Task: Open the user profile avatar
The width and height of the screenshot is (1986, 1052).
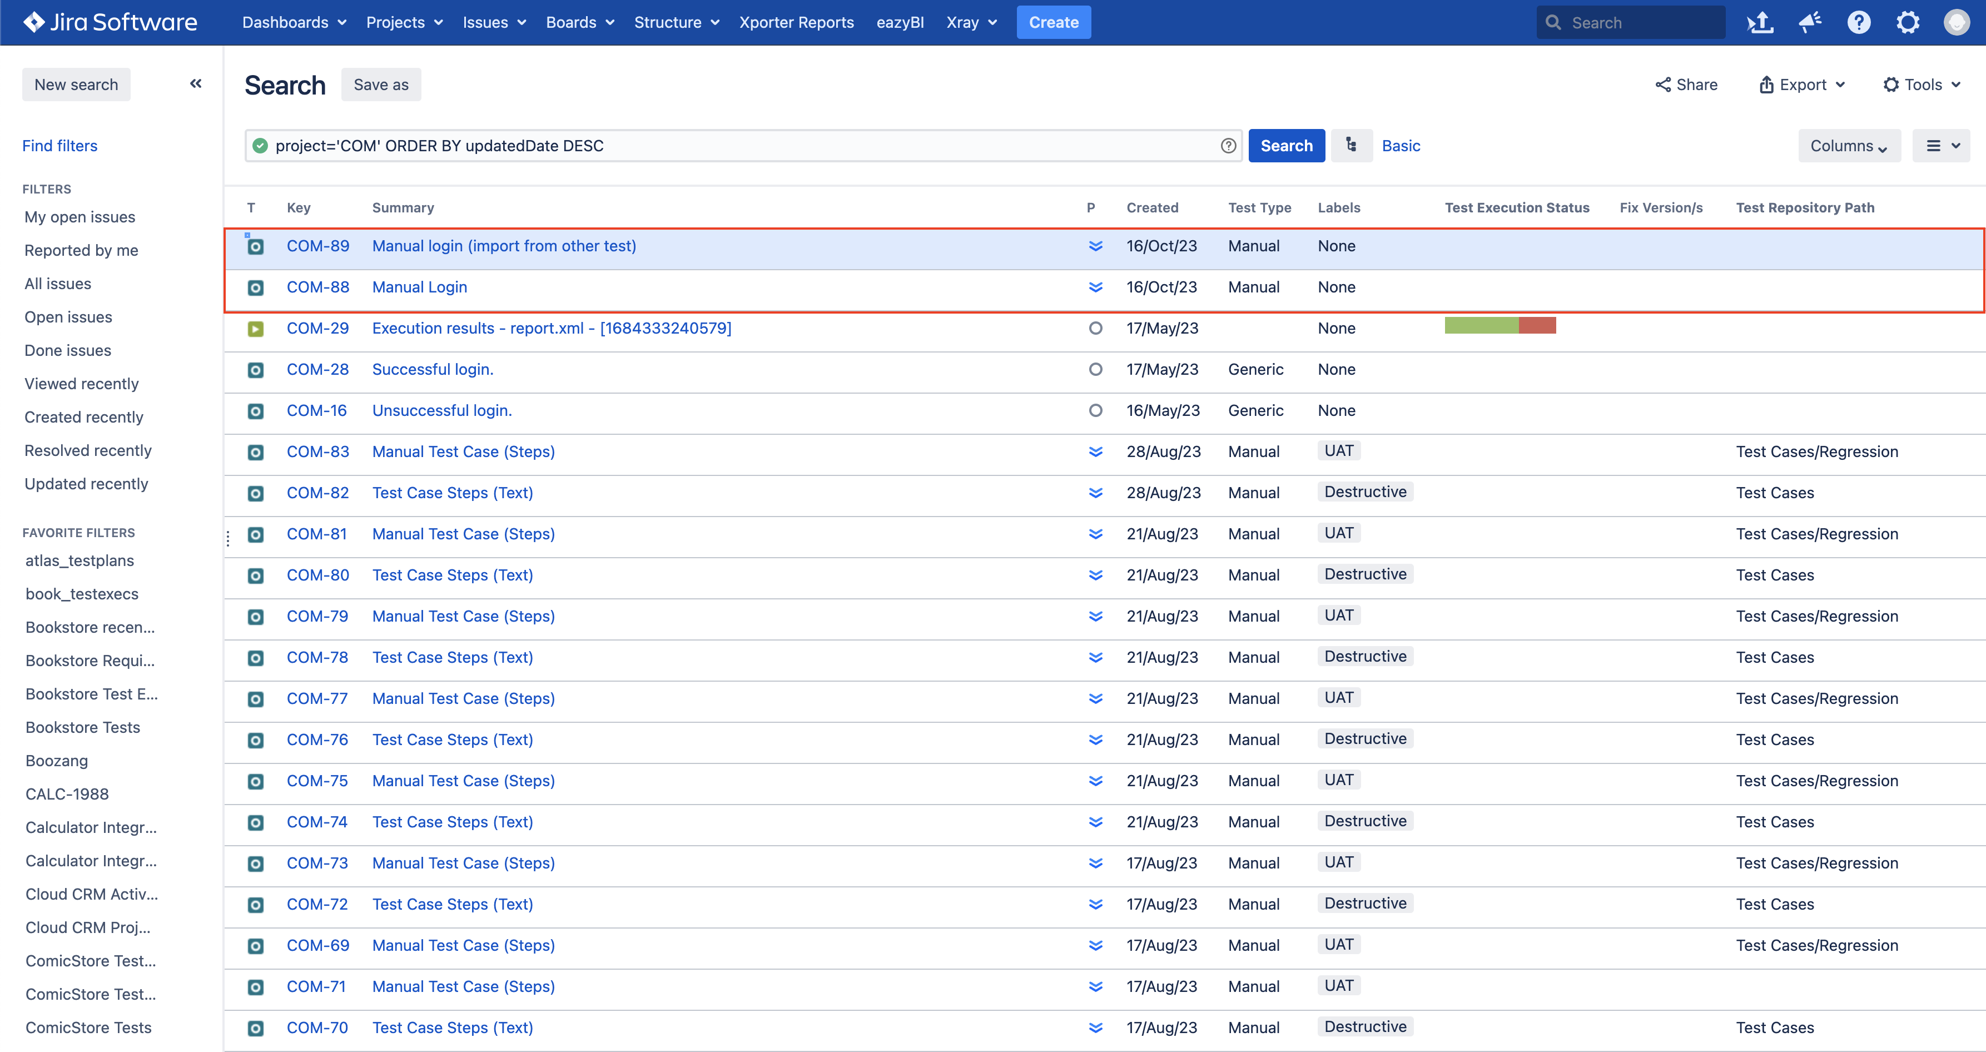Action: pos(1956,22)
